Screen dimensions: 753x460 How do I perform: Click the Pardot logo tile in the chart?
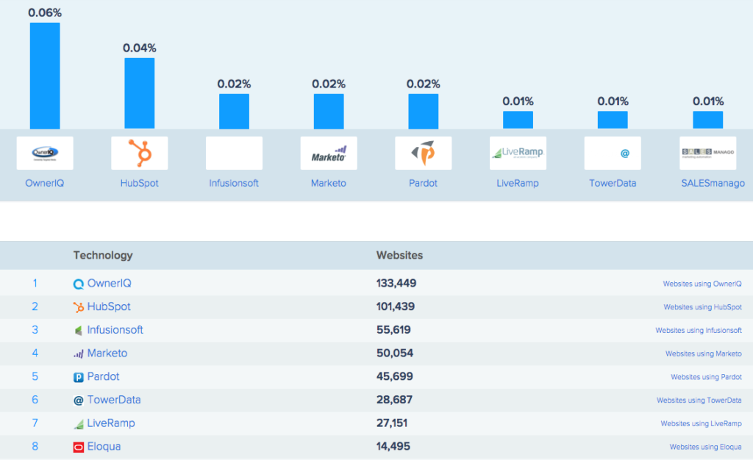click(423, 153)
